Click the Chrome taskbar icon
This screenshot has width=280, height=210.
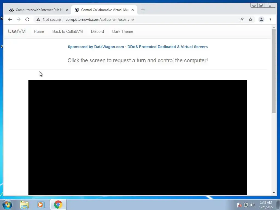(58, 205)
